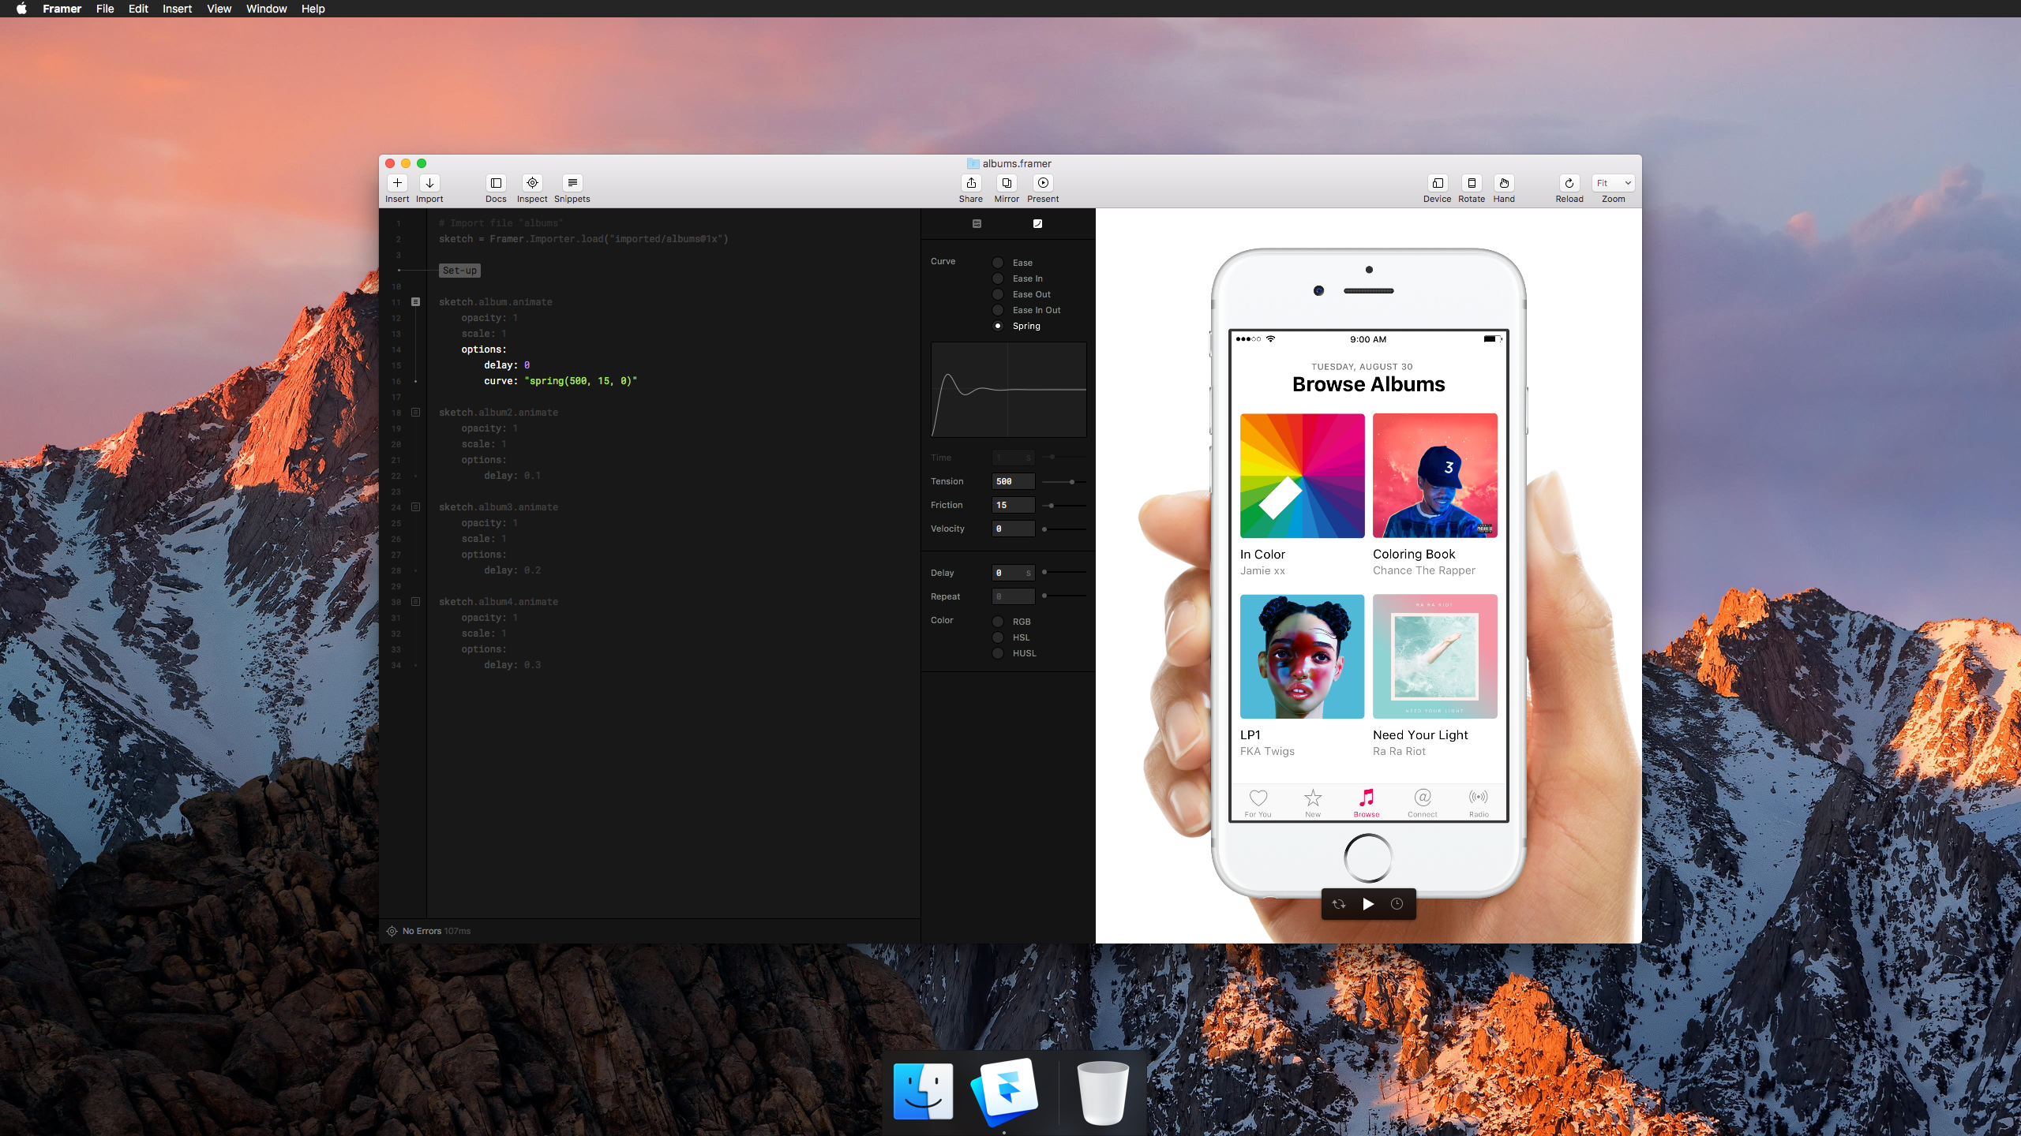Open the Fit zoom dropdown
Image resolution: width=2021 pixels, height=1136 pixels.
point(1613,183)
